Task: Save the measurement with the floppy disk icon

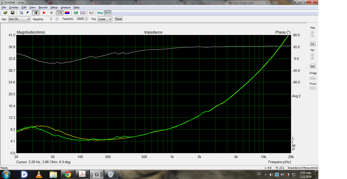Action: (12, 13)
